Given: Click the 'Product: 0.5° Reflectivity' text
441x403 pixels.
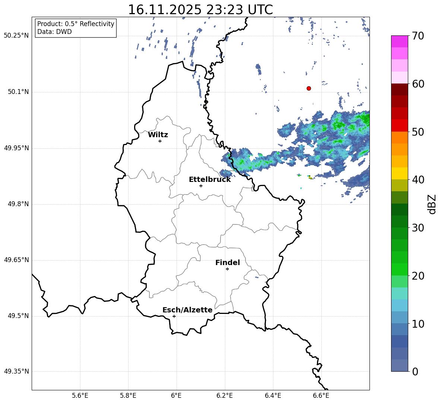Looking at the screenshot, I should [76, 24].
